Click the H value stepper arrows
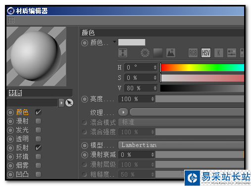Screen dimensions: 251x186 click(155, 67)
